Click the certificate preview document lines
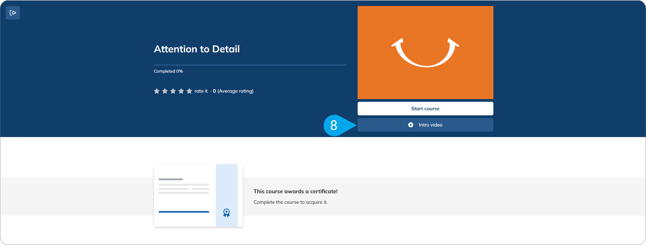646x245 pixels. tap(184, 188)
